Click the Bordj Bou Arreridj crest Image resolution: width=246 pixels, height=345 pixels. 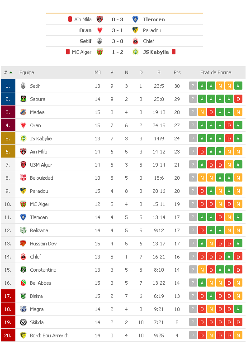[23, 335]
